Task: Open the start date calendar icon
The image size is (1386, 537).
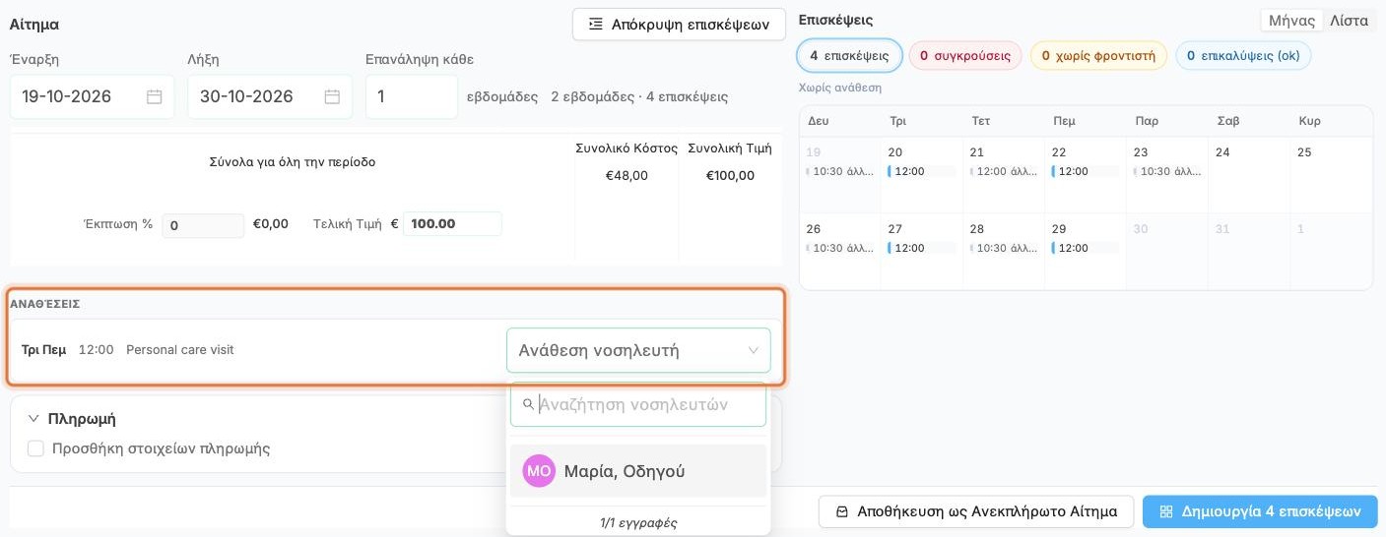Action: point(154,96)
